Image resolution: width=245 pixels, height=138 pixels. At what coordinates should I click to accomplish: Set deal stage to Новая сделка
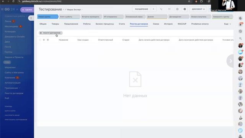point(47,17)
